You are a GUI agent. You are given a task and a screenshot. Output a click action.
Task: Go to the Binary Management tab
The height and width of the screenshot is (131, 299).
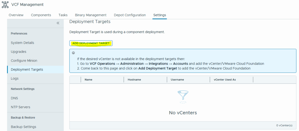click(91, 15)
